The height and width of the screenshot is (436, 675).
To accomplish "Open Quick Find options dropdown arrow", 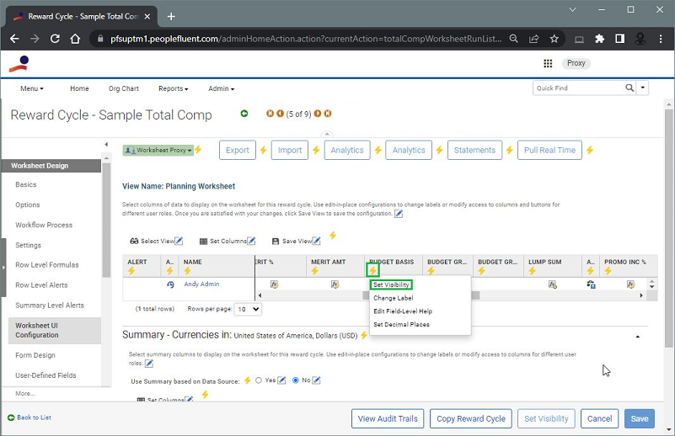I will click(x=642, y=88).
